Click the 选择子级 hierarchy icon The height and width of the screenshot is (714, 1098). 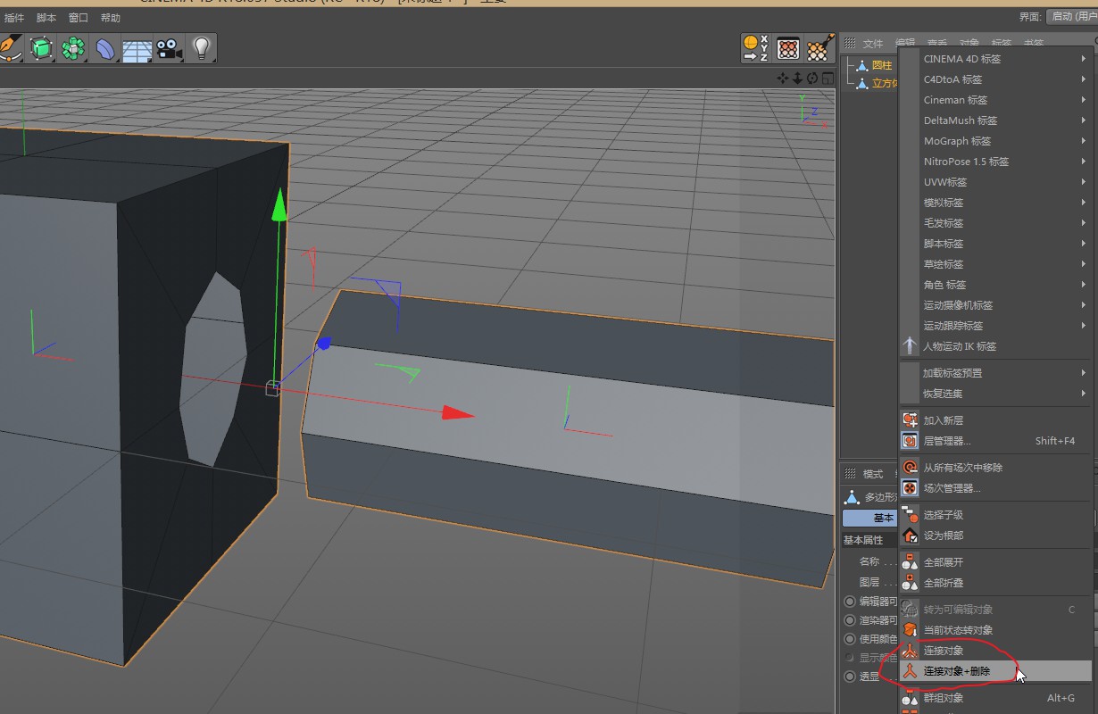pos(910,514)
